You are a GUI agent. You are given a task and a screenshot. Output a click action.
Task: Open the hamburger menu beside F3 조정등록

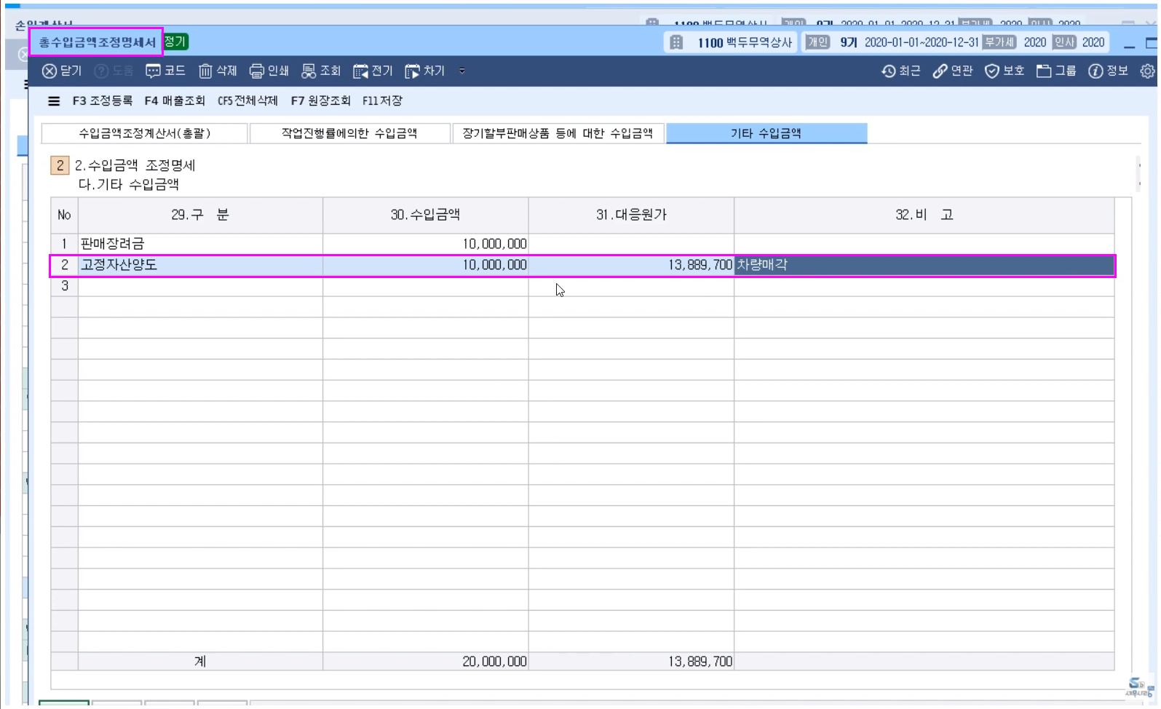pos(54,101)
